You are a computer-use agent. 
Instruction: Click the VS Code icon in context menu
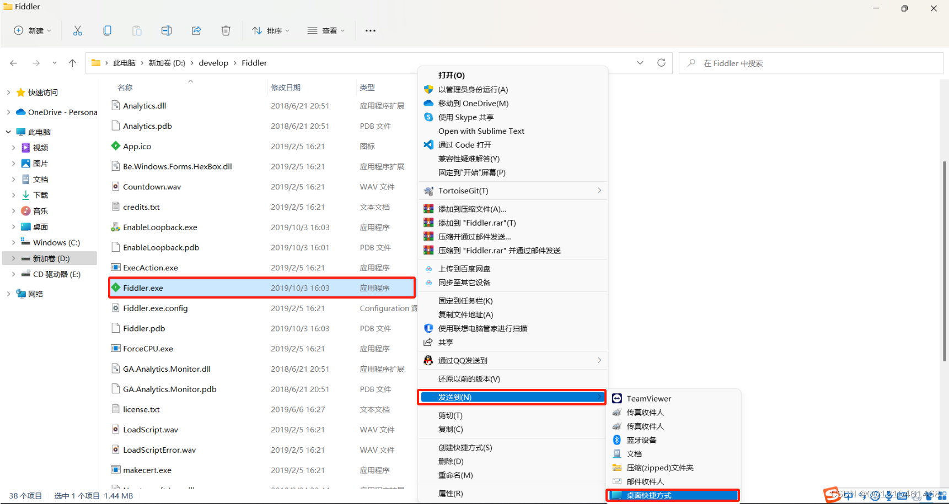coord(428,144)
